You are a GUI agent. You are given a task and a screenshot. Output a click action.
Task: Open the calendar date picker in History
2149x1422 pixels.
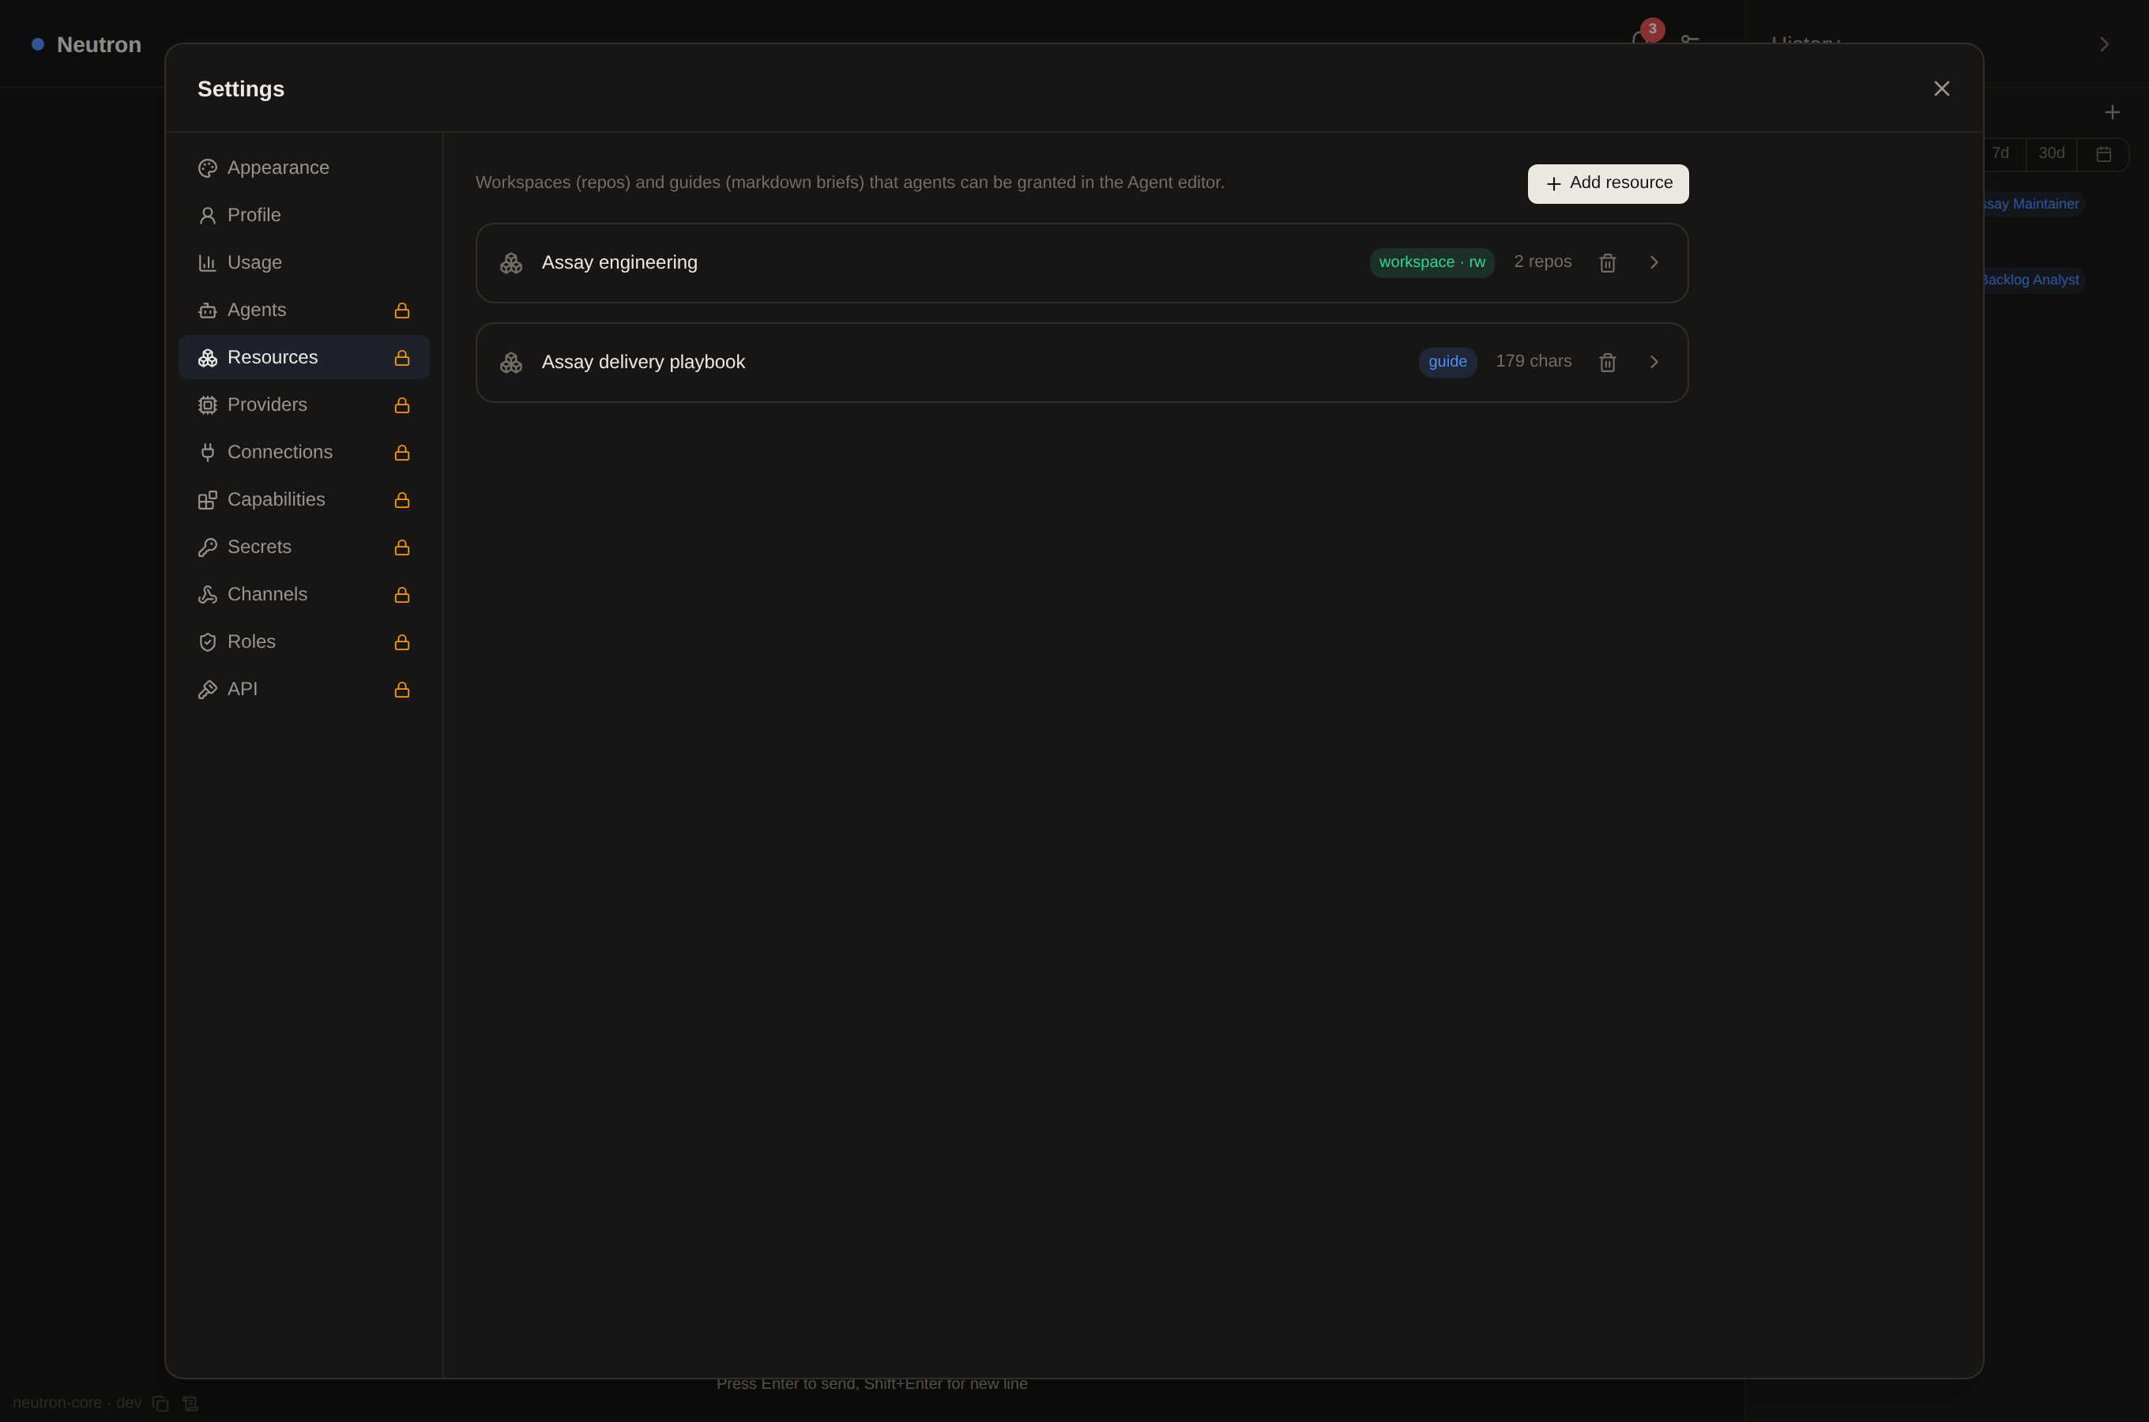pyautogui.click(x=2104, y=154)
